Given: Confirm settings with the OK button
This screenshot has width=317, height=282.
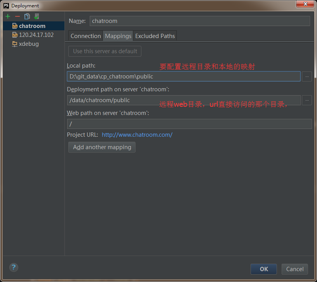Looking at the screenshot, I should [263, 269].
